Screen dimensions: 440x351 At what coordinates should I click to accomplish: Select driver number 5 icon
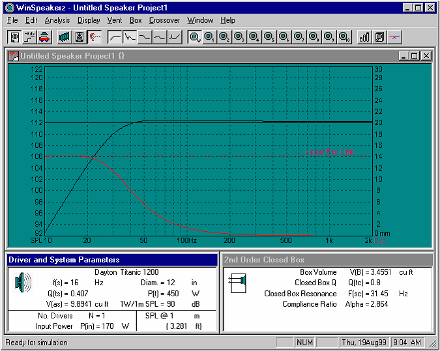[269, 36]
